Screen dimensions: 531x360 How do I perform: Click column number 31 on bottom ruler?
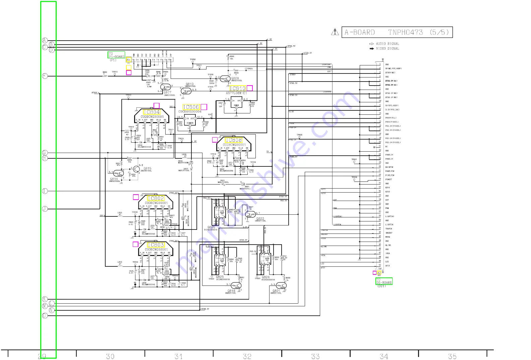click(x=179, y=356)
